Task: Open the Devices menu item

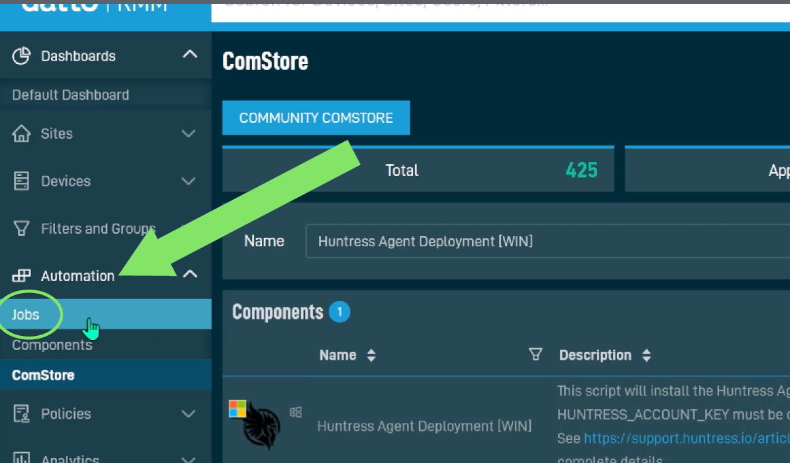Action: [x=66, y=181]
